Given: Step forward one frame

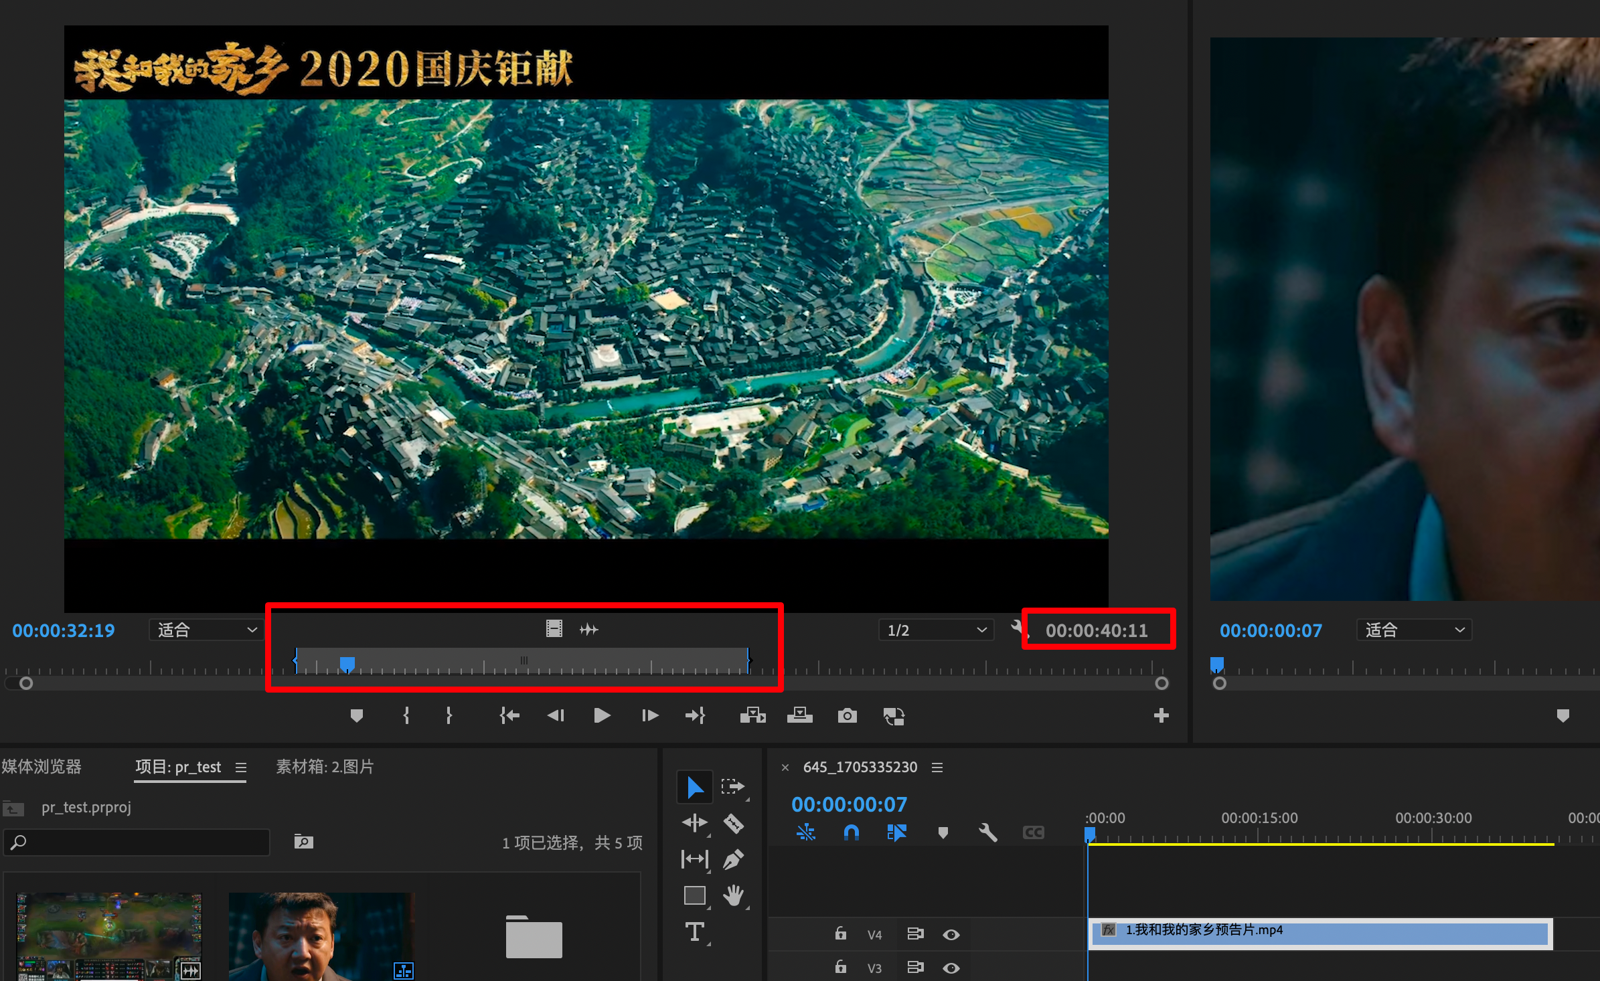Looking at the screenshot, I should (649, 716).
